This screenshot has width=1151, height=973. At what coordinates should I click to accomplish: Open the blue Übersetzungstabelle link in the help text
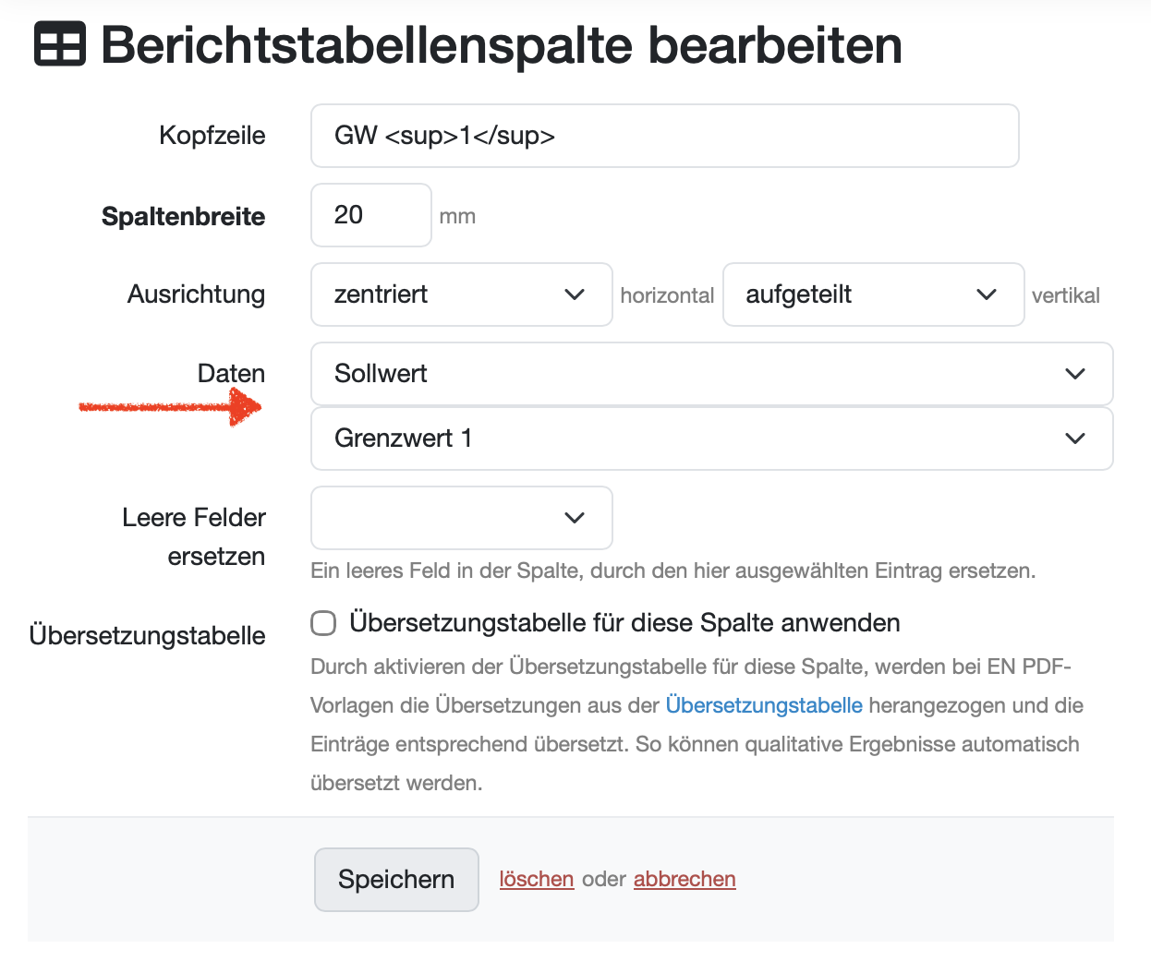[x=763, y=705]
